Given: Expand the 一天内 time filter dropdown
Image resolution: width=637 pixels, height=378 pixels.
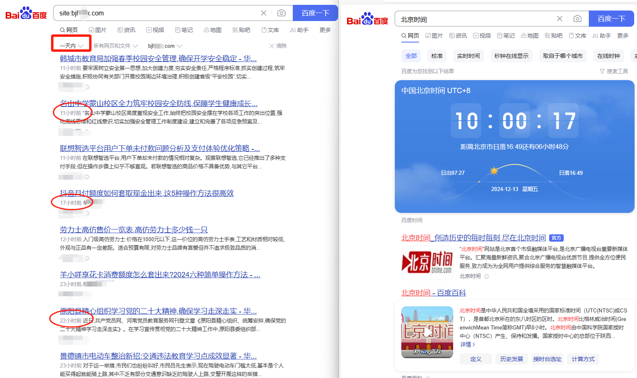Looking at the screenshot, I should pos(71,46).
